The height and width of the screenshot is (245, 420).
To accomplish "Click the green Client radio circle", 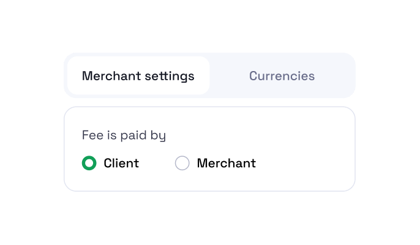I will click(89, 163).
